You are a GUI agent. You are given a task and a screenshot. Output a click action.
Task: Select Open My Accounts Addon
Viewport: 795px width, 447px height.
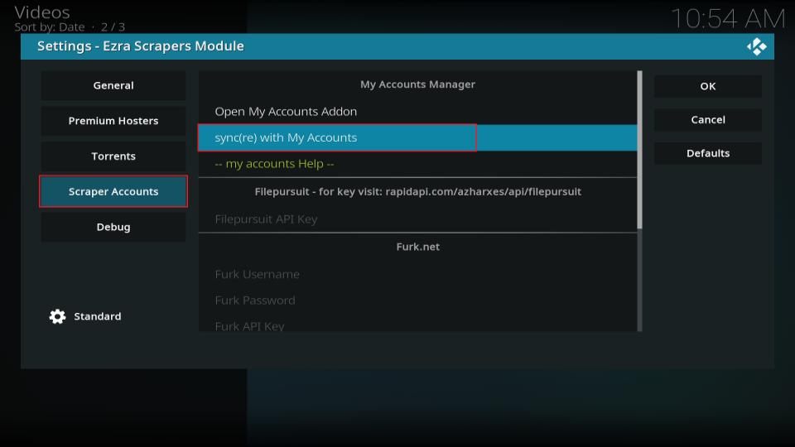click(417, 112)
